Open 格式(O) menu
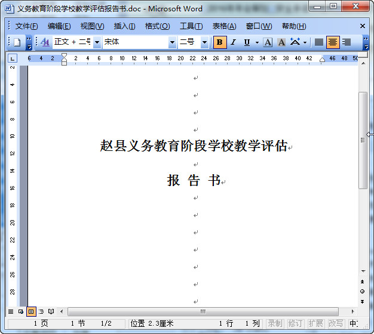 pos(157,26)
